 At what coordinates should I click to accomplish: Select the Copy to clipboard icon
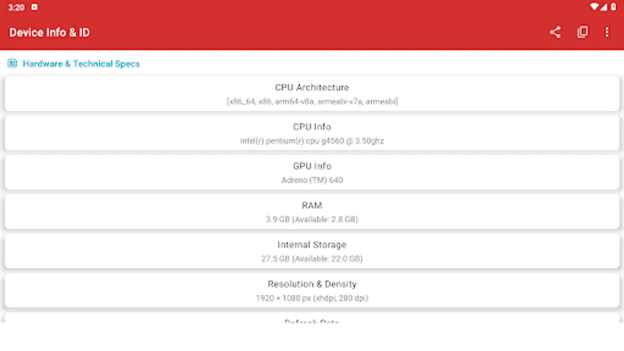click(581, 32)
